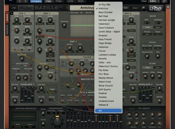Choose the Lobsters Lullaby preset
Viewport: 175px width, 129px height.
[x=107, y=55]
